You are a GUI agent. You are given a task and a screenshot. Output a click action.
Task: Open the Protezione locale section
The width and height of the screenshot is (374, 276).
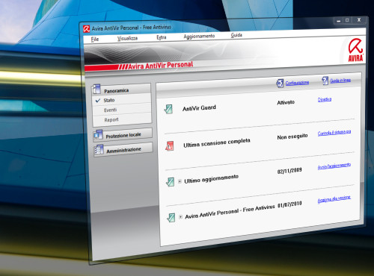coord(123,136)
